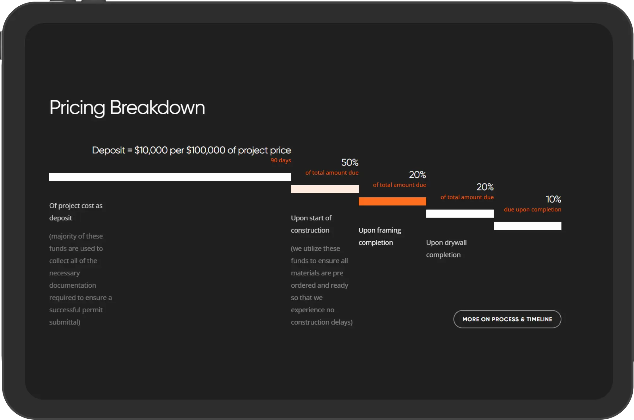Image resolution: width=634 pixels, height=420 pixels.
Task: Click 'Upon framing completion' text
Action: [380, 236]
